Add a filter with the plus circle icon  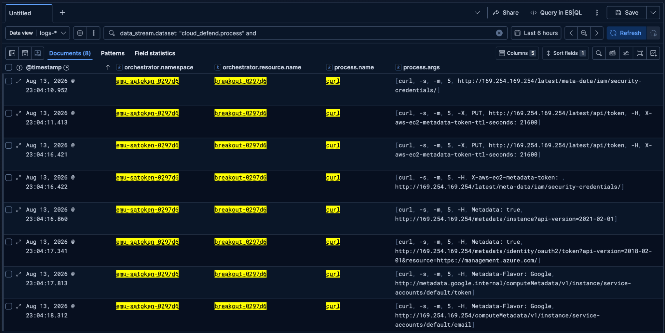point(80,33)
